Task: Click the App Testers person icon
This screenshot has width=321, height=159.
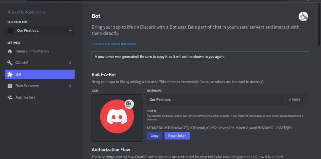Action: click(x=10, y=97)
